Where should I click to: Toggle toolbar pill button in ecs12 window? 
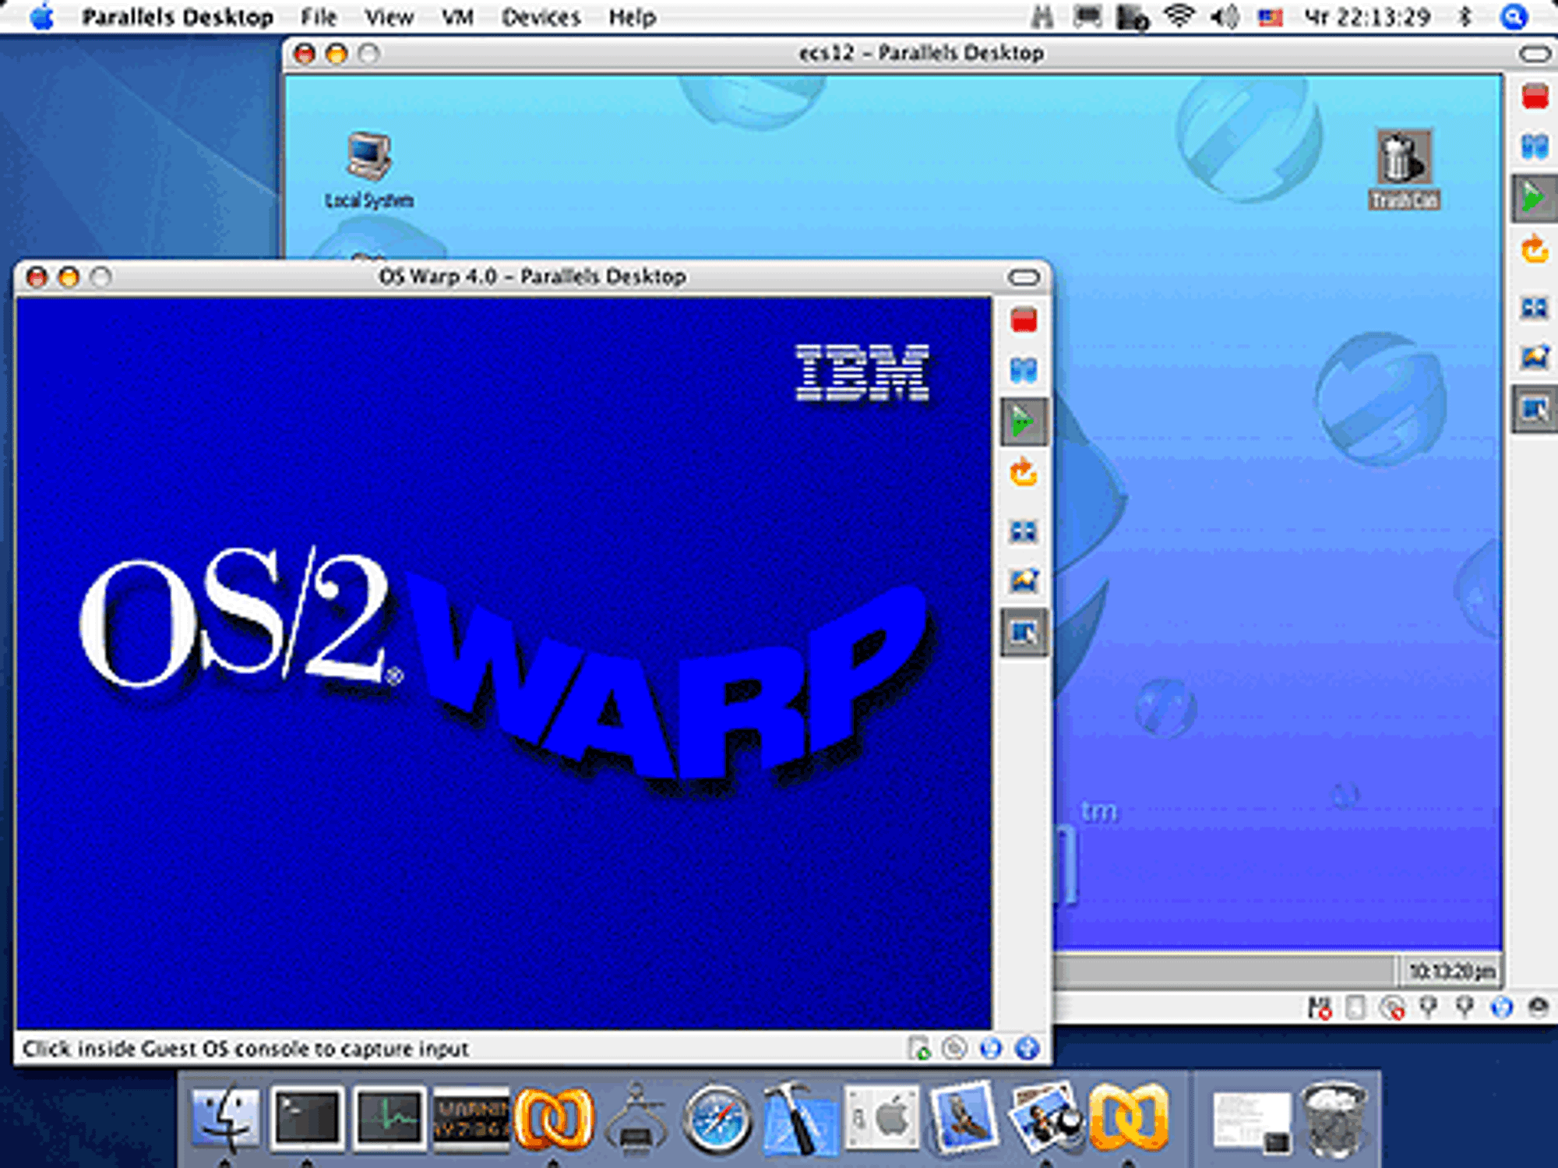point(1535,54)
